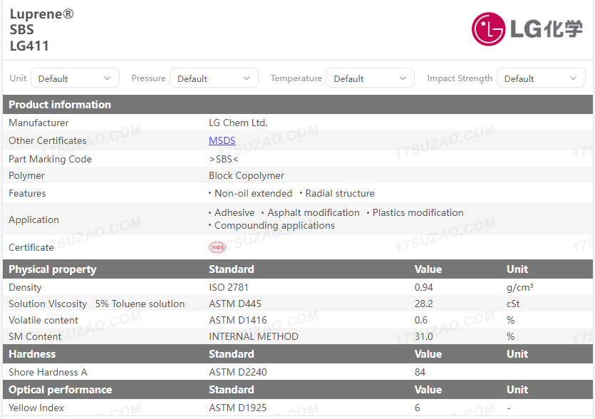Click the LG Chem Ltd. value
595x419 pixels.
point(238,123)
